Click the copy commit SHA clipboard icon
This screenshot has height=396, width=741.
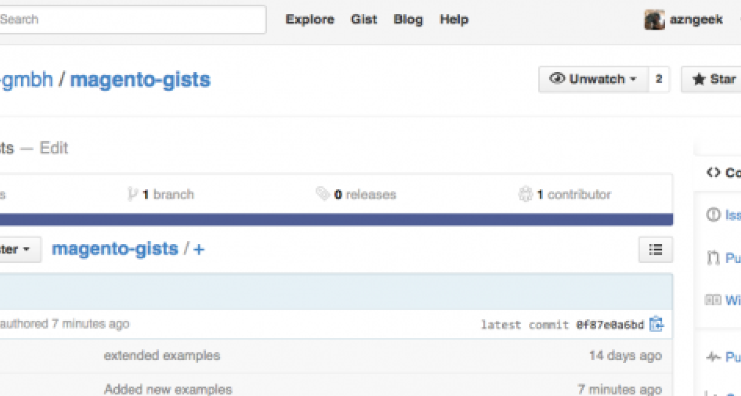tap(657, 324)
